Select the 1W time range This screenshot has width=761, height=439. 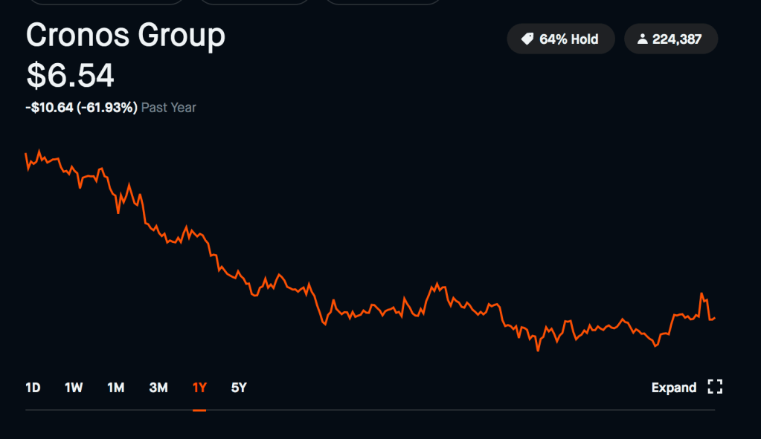(x=74, y=387)
